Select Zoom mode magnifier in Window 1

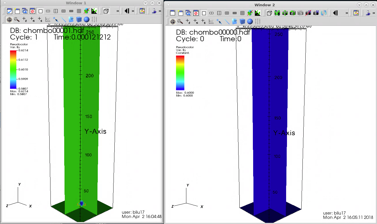pyautogui.click(x=17, y=19)
